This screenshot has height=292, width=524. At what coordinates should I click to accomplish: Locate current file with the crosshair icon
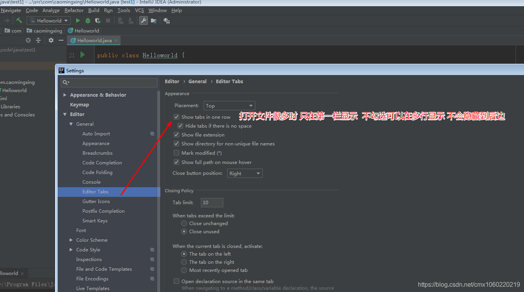(x=28, y=40)
